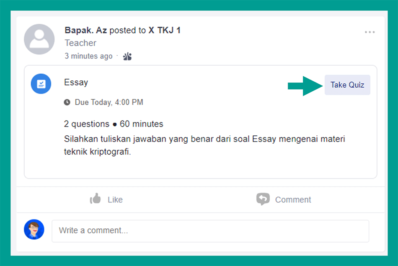Click the 3 minutes ago timestamp
398x266 pixels.
tap(88, 56)
